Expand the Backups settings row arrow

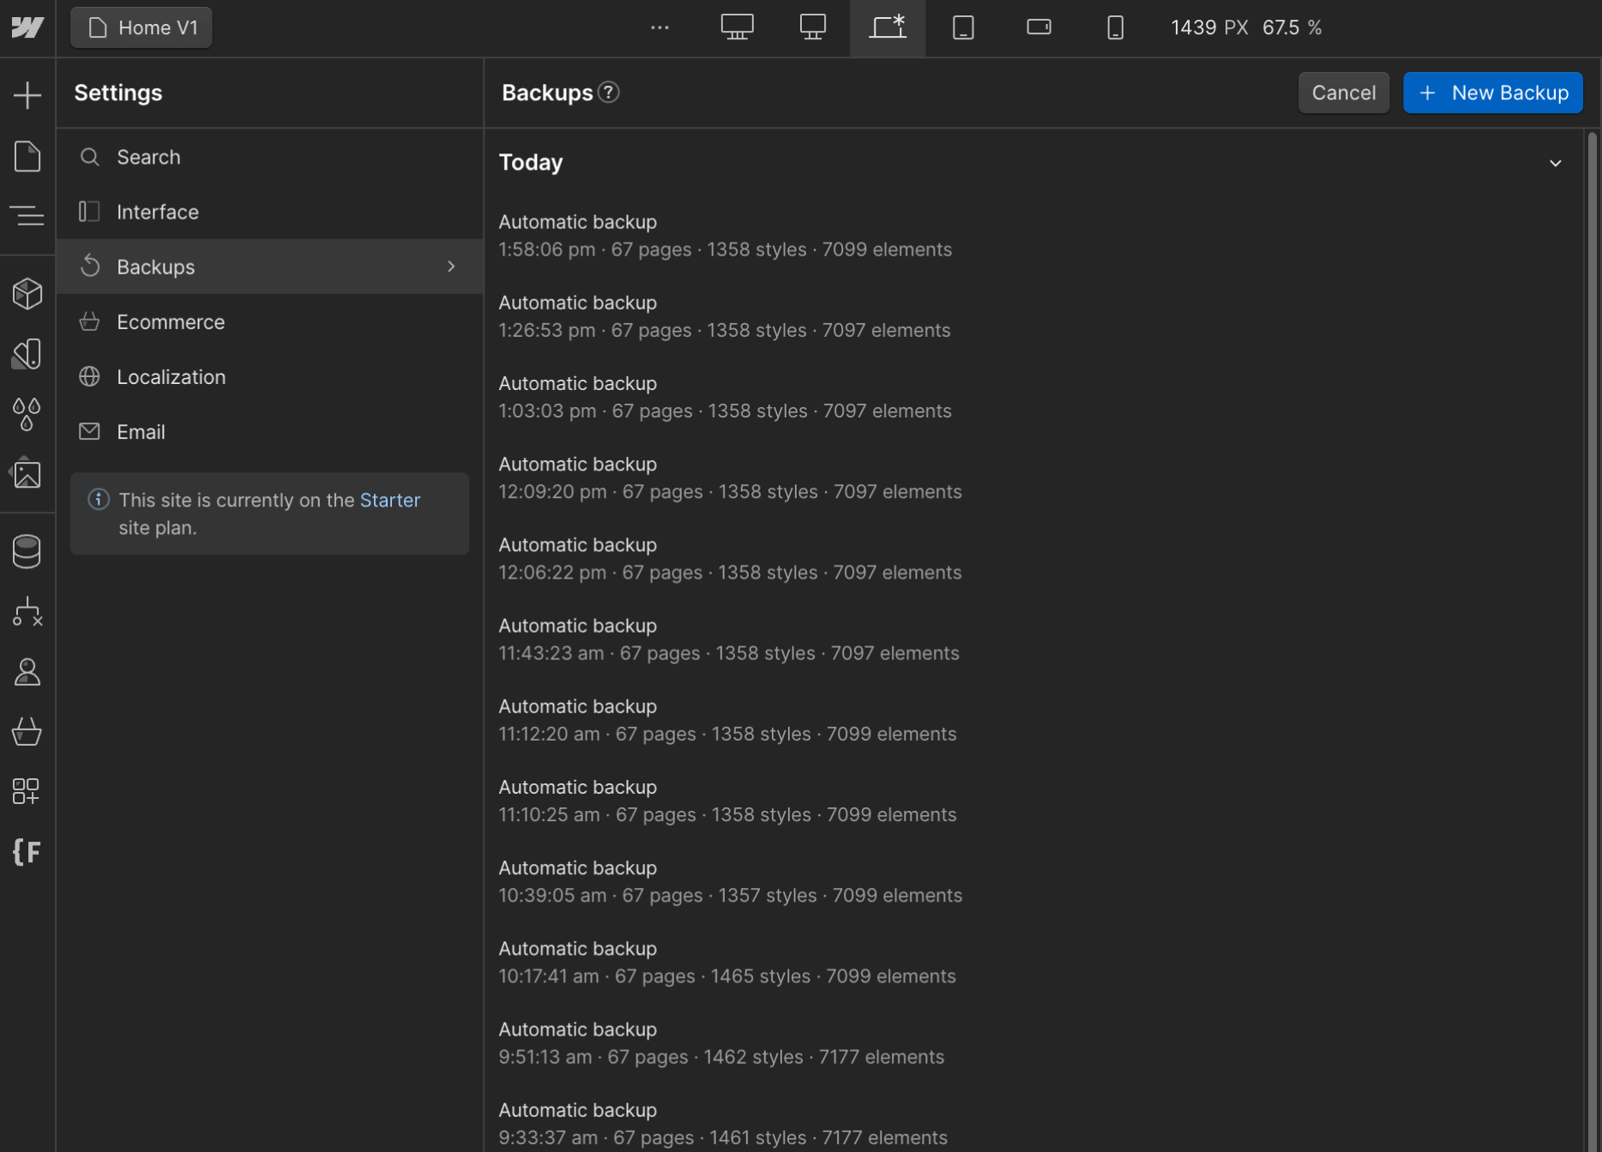[451, 267]
